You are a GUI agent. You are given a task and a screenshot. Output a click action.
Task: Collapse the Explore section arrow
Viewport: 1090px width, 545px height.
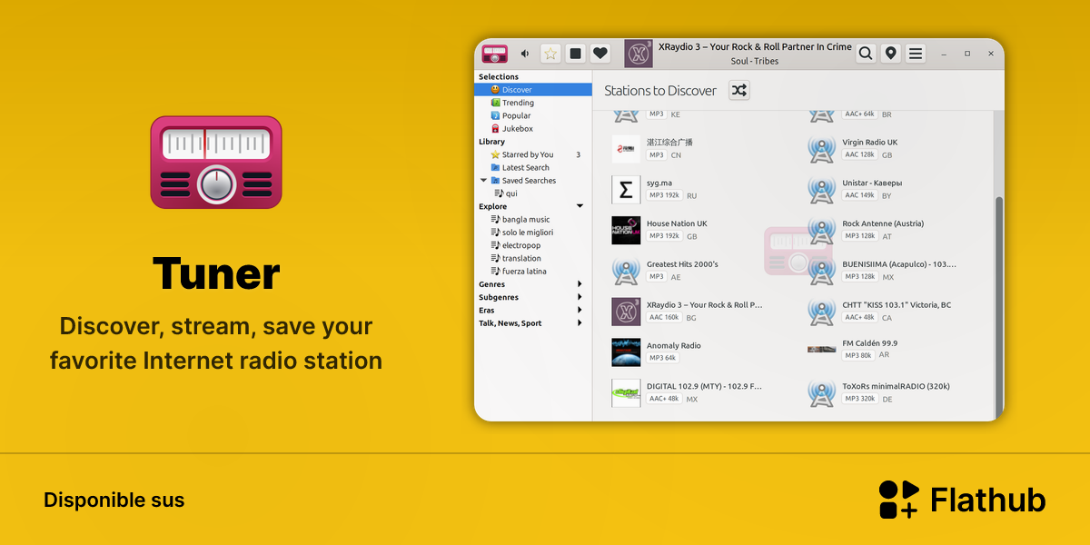(x=580, y=206)
